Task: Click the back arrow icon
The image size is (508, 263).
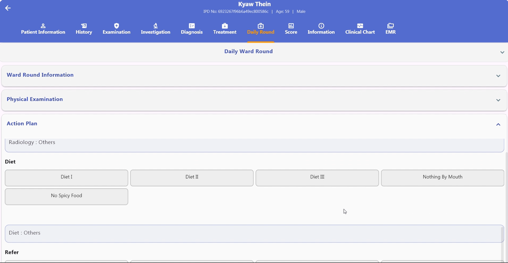Action: tap(8, 8)
